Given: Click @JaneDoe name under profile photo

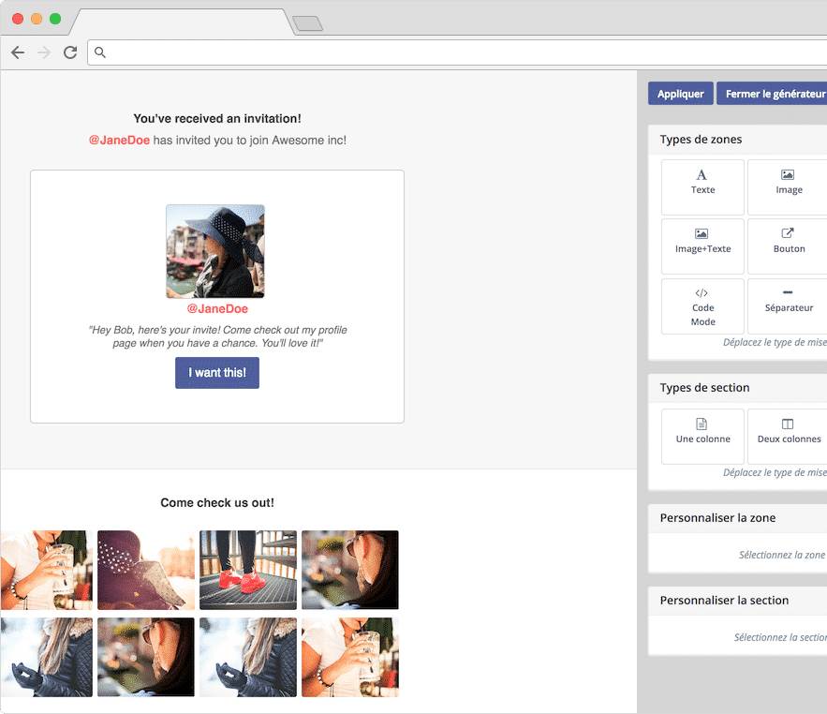Looking at the screenshot, I should [217, 308].
